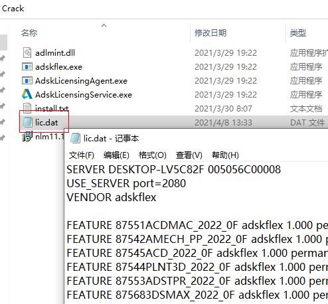Open the 帮助(H) menu

(x=225, y=155)
